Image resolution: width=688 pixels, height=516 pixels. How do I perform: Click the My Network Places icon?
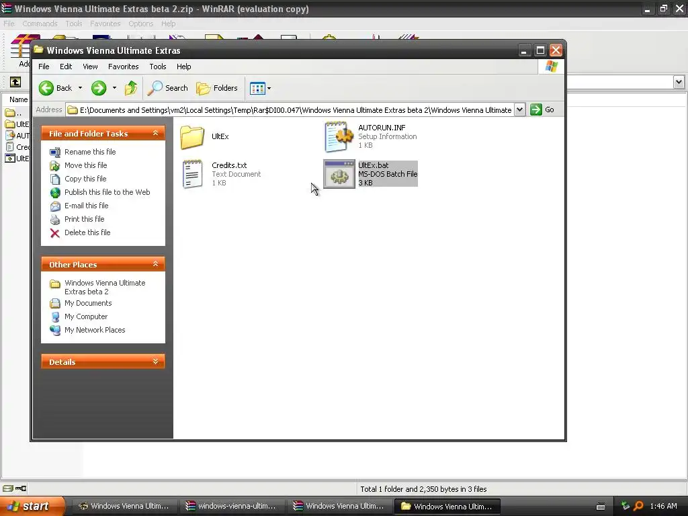click(55, 330)
